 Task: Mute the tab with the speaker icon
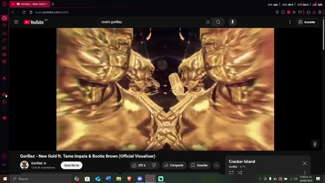pyautogui.click(x=18, y=4)
